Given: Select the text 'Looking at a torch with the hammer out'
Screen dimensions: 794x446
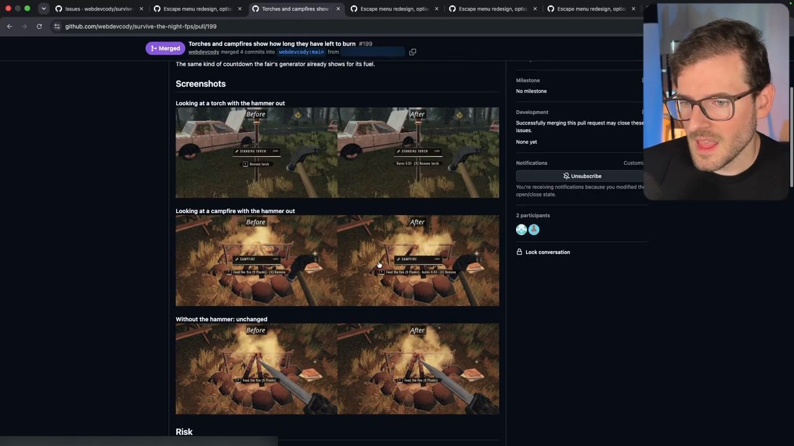Looking at the screenshot, I should pos(230,103).
